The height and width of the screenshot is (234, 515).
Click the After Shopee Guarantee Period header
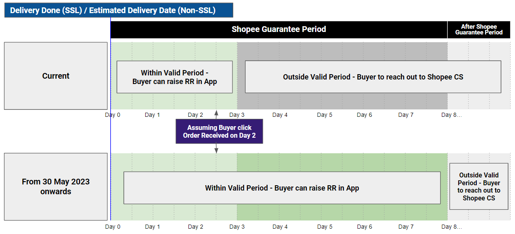tap(479, 30)
